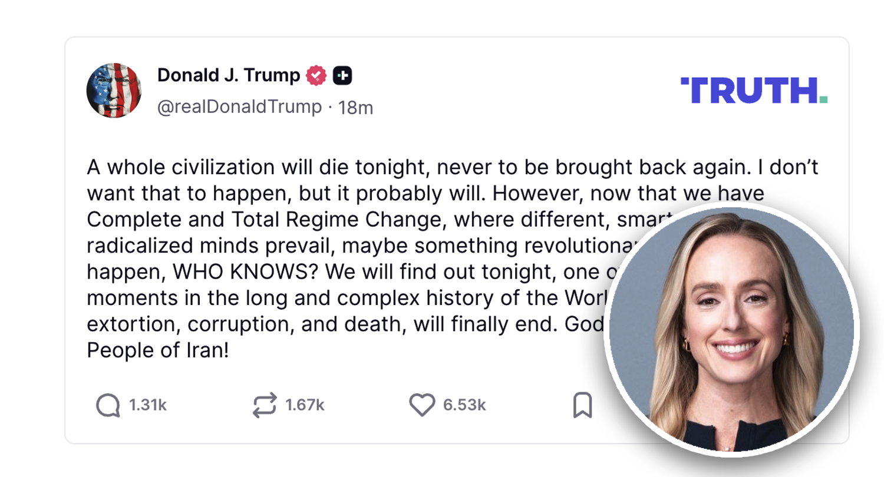Click the pink verified badge next to Trump's name
Image resolution: width=884 pixels, height=477 pixels.
(317, 75)
